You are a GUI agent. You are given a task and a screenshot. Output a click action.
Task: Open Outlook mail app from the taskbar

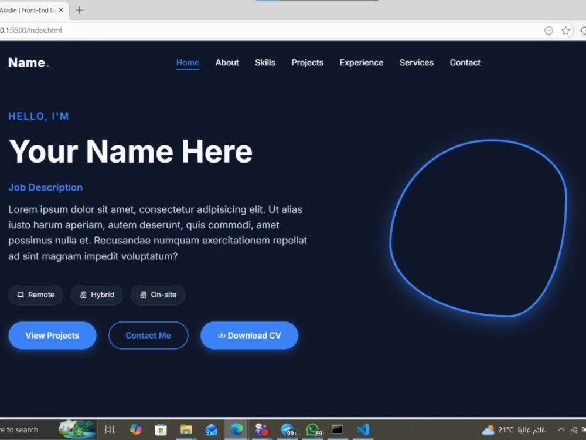(211, 429)
